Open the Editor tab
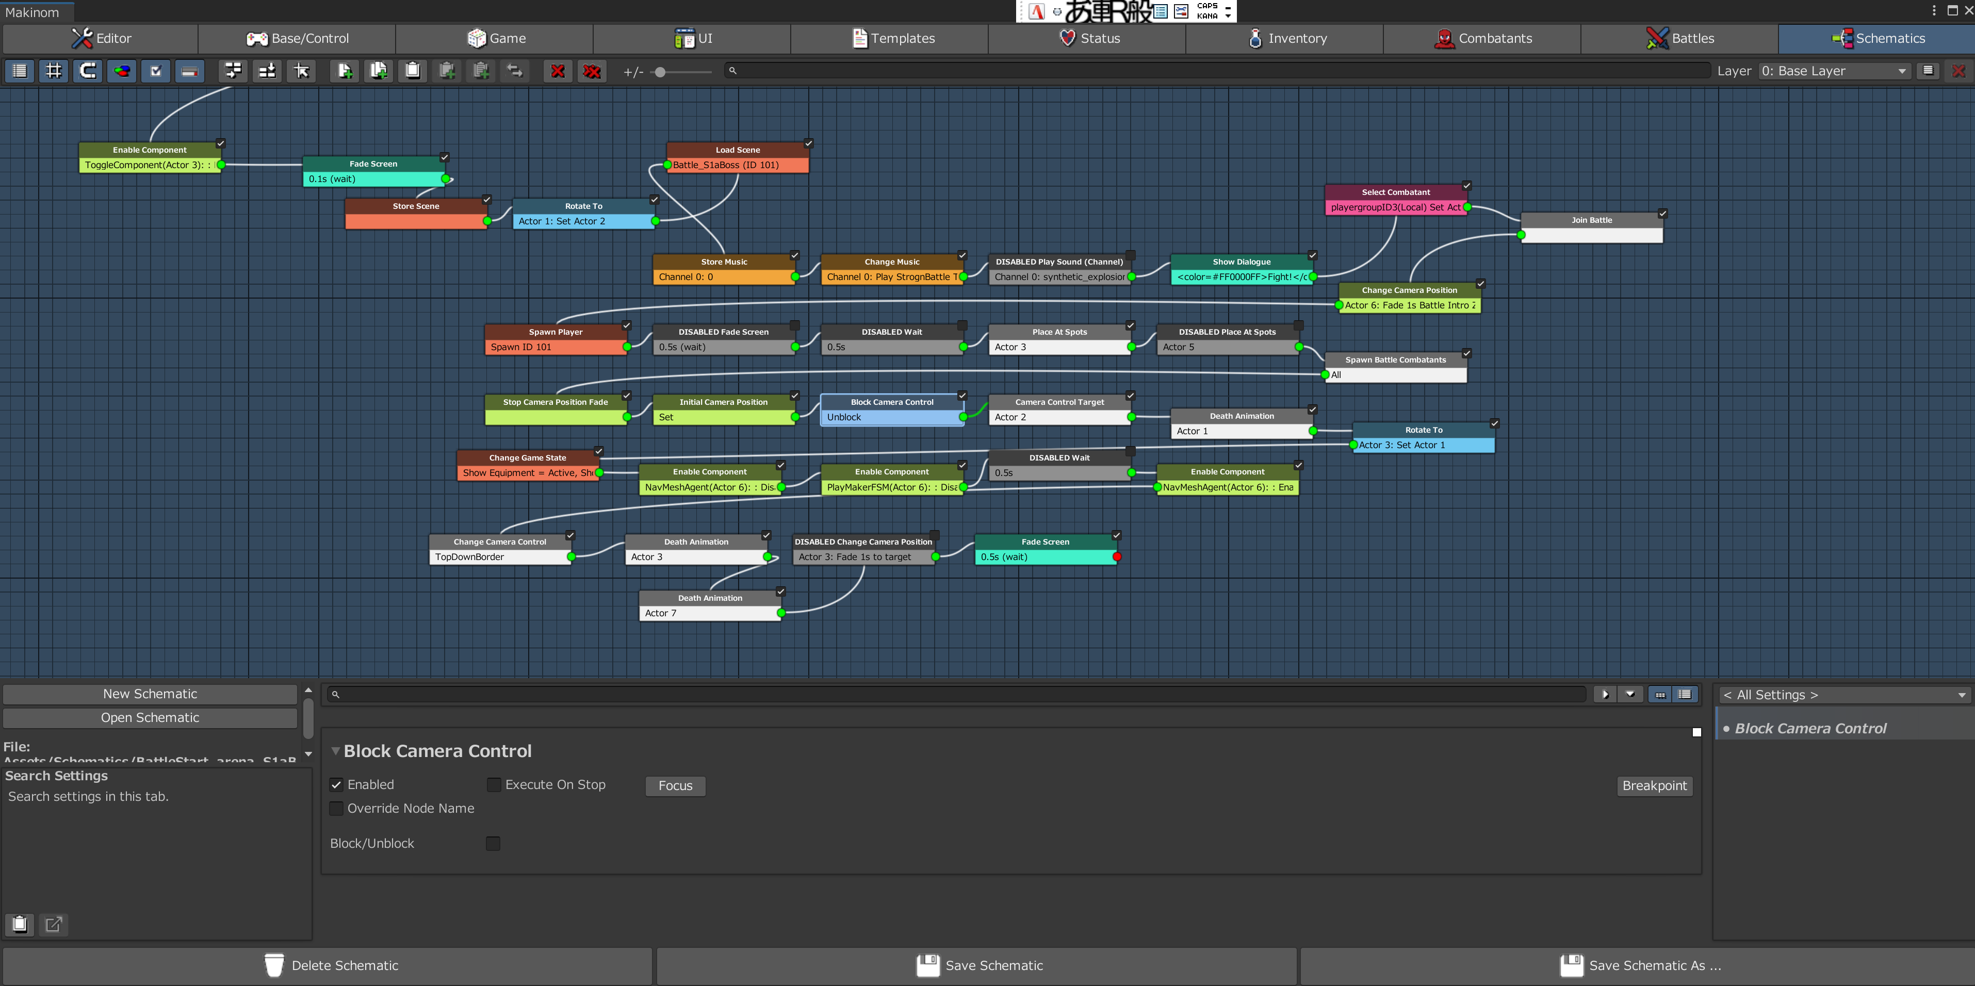This screenshot has width=1975, height=986. pyautogui.click(x=101, y=38)
